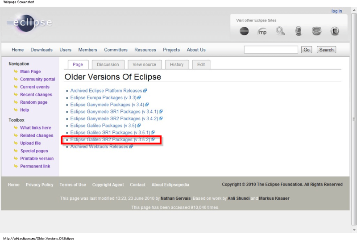Click external-link icon after Archived Webtools Releases
The width and height of the screenshot is (357, 240).
click(x=131, y=147)
